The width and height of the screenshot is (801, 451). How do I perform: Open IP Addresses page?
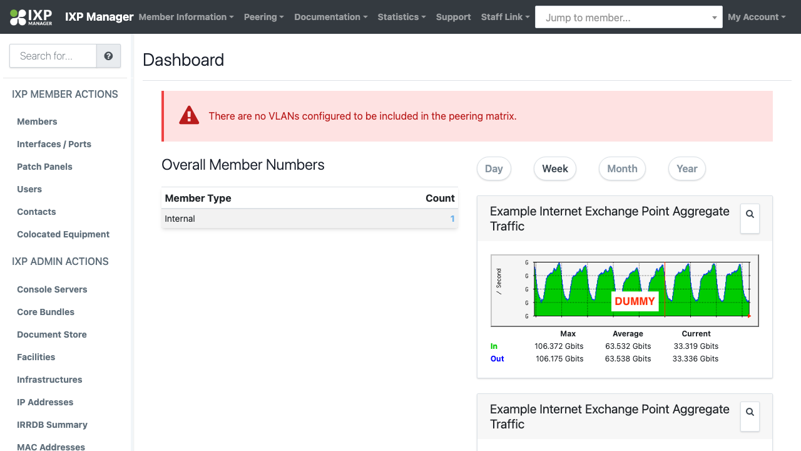point(45,402)
